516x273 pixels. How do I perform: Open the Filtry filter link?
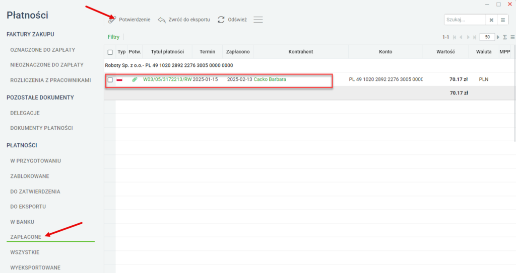click(x=113, y=37)
